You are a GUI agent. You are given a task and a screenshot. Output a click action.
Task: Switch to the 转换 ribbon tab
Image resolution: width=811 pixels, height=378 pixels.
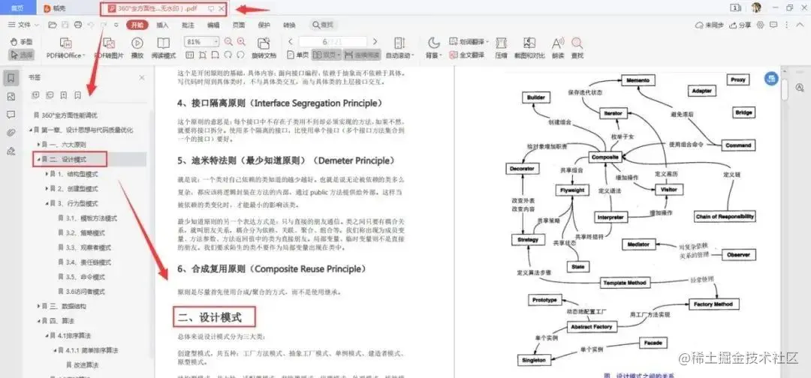(289, 25)
